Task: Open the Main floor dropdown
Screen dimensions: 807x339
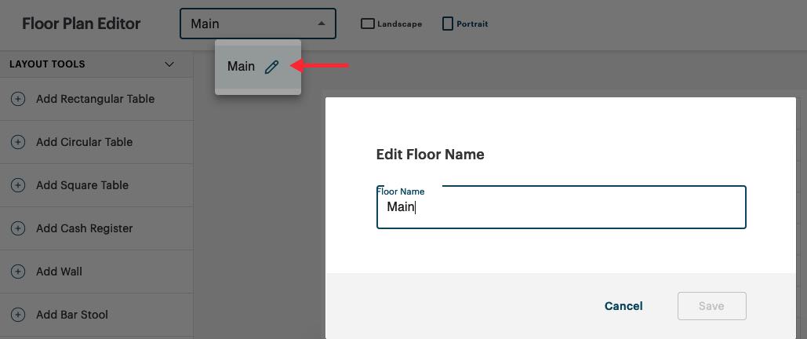Action: (258, 24)
